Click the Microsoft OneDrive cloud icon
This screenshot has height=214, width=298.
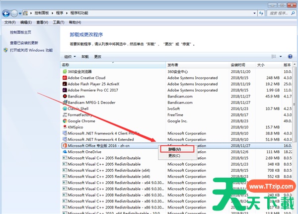[65, 152]
